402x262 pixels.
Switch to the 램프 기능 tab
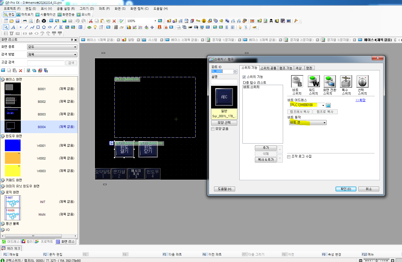(286, 68)
